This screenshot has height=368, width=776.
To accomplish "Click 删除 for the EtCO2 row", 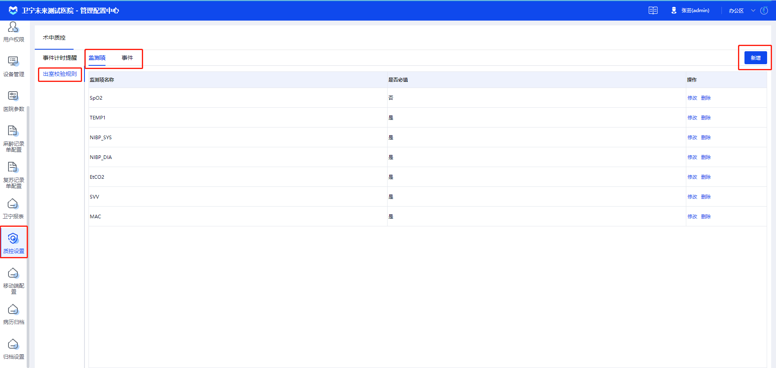I will (706, 177).
